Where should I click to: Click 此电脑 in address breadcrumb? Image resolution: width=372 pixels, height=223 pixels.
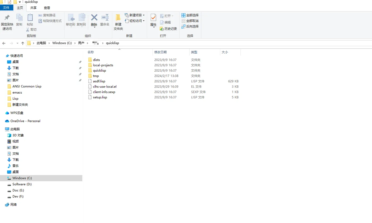(x=41, y=43)
